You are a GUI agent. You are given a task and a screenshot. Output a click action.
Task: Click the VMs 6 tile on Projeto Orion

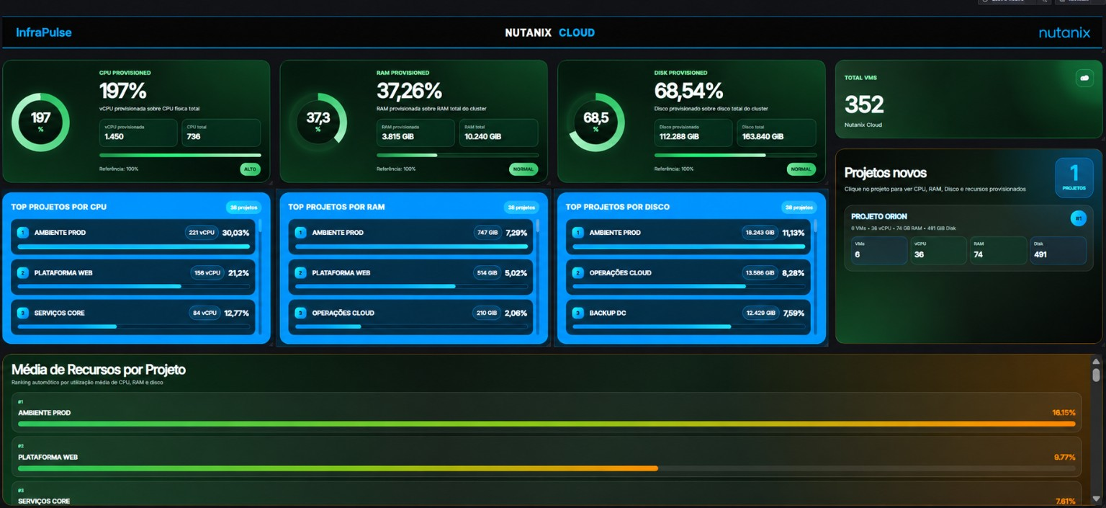click(878, 250)
